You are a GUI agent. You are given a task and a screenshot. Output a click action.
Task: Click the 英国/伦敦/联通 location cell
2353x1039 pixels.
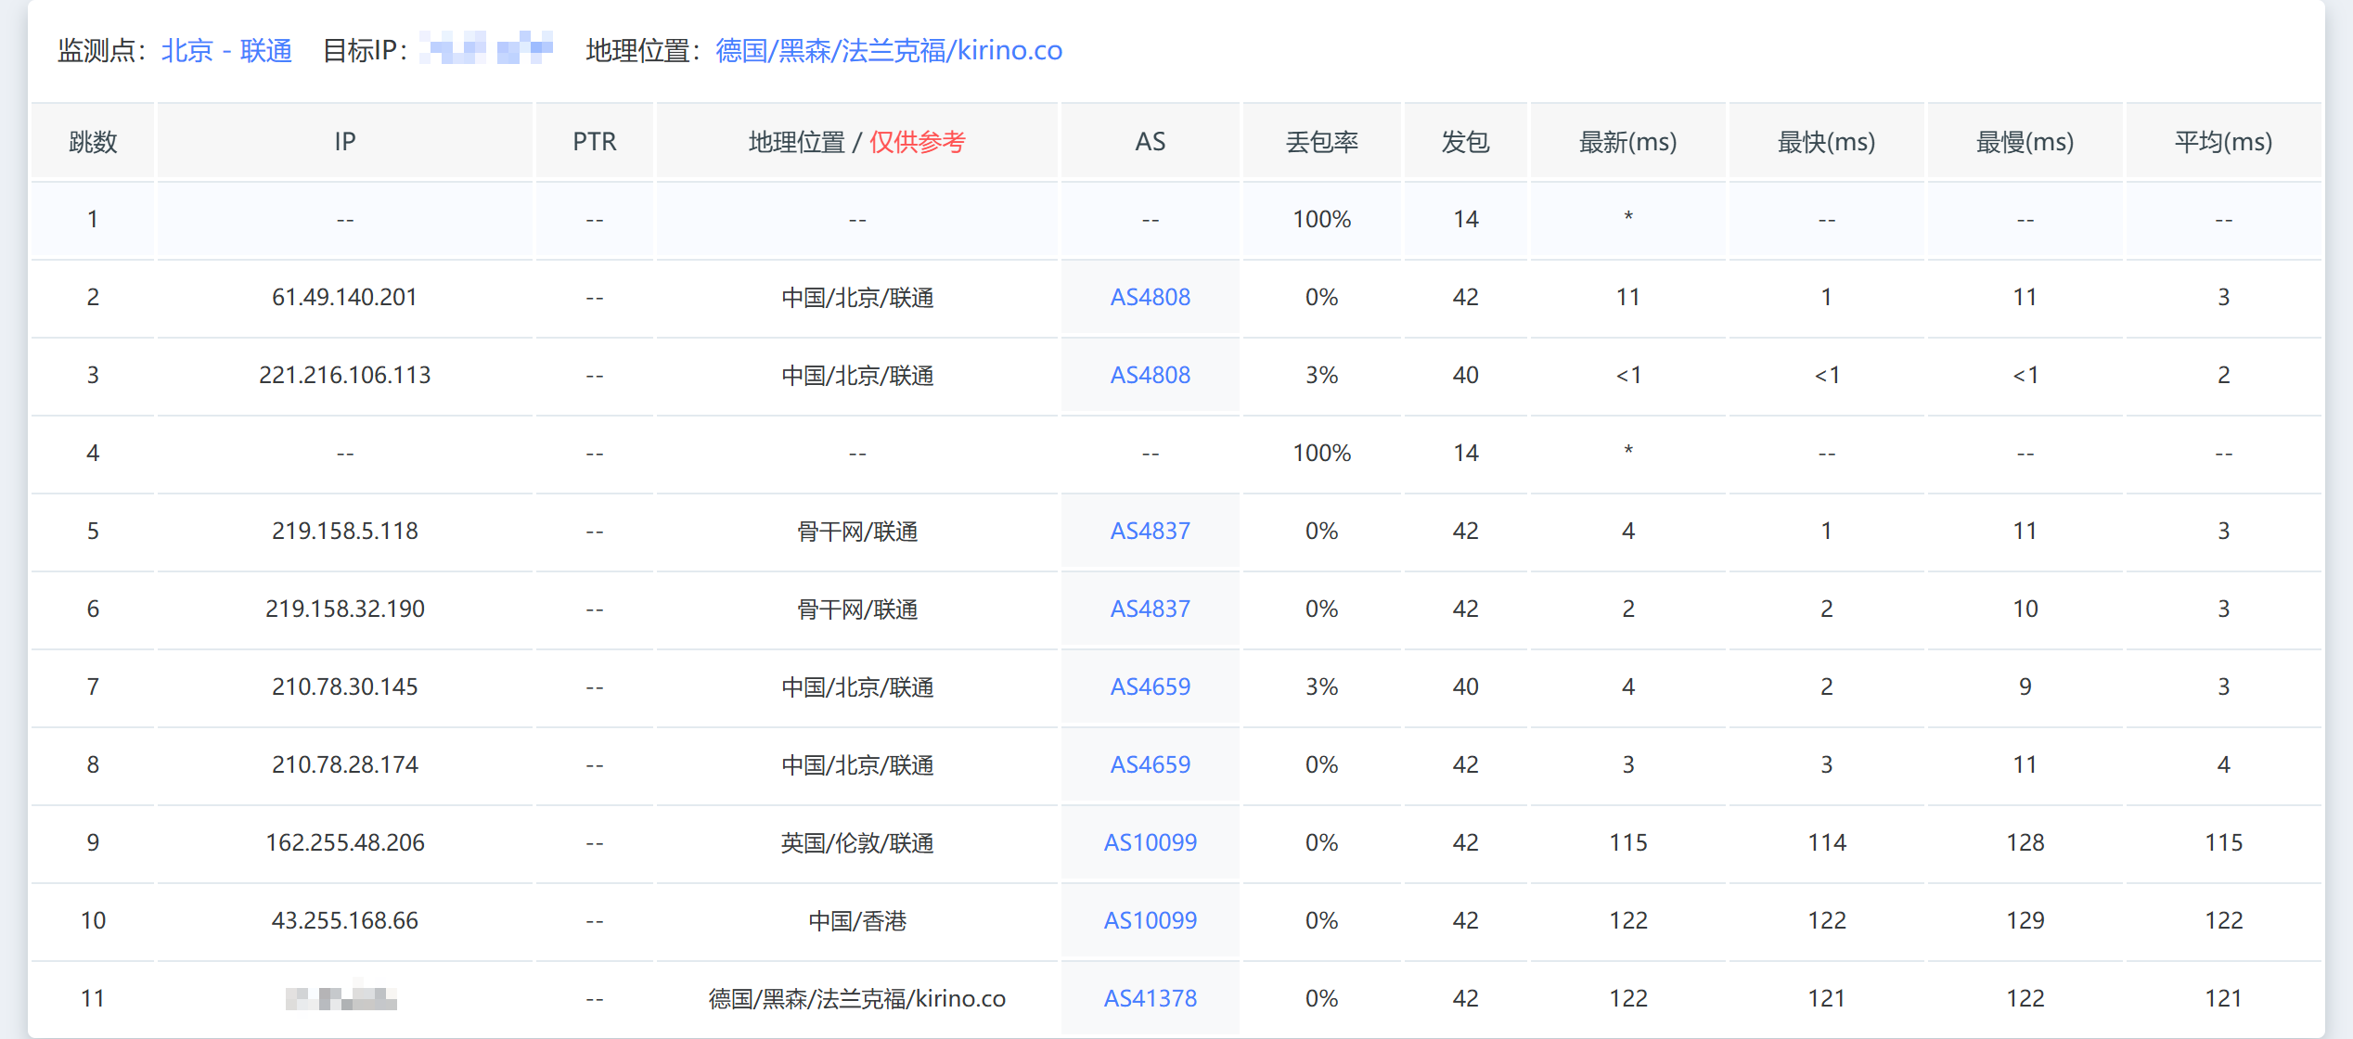click(x=856, y=842)
